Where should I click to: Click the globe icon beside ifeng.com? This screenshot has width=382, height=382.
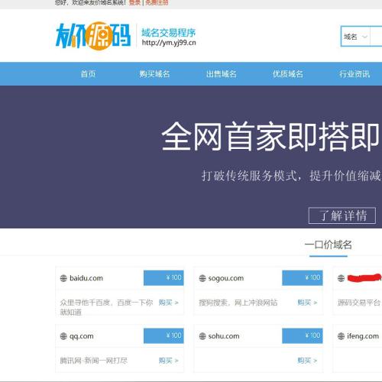tap(341, 336)
